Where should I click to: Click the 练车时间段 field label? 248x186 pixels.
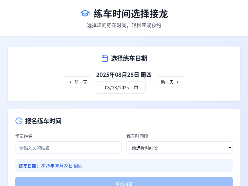click(137, 136)
